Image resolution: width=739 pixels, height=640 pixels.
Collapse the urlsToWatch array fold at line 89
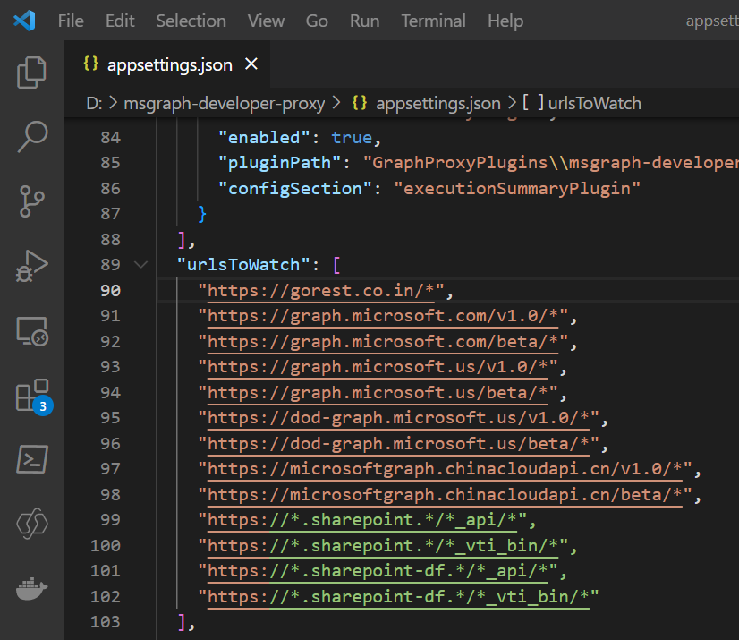tap(140, 265)
